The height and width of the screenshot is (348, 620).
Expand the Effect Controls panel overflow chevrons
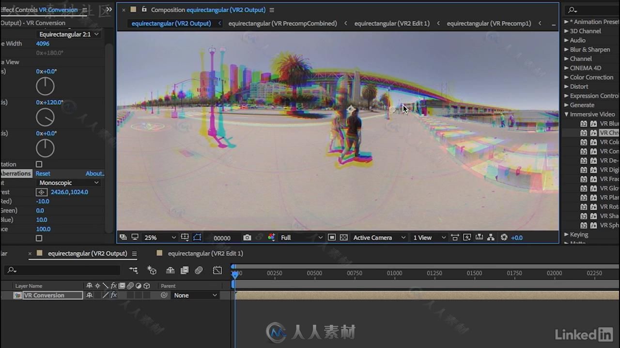click(x=109, y=9)
